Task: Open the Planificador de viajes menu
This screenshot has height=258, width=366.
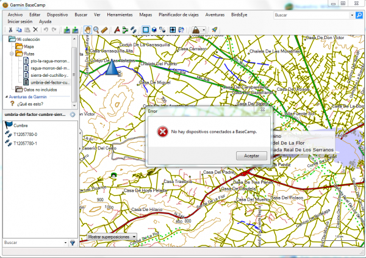Action: coord(179,15)
